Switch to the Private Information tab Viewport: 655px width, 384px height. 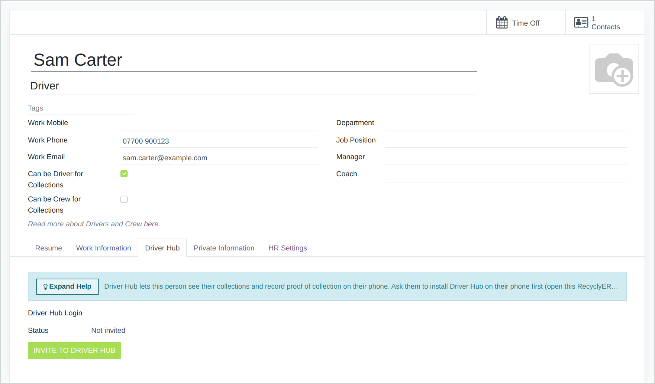(x=224, y=248)
